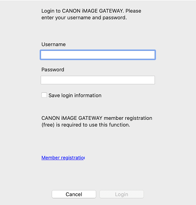Dismiss the dialog with Cancel

tap(74, 194)
